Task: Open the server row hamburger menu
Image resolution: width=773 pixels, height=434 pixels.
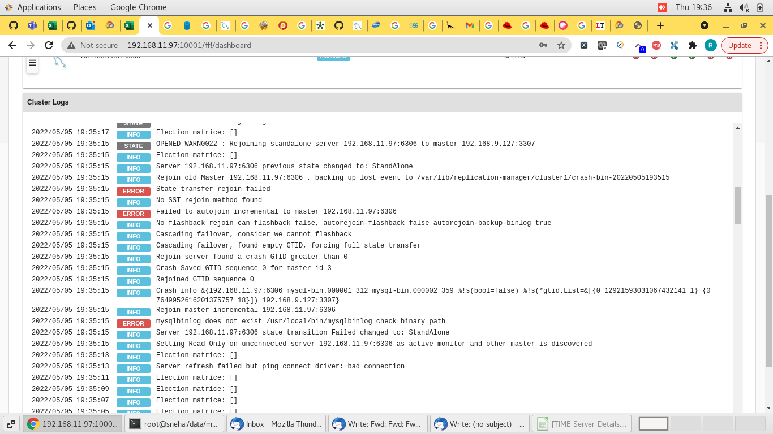Action: 32,63
